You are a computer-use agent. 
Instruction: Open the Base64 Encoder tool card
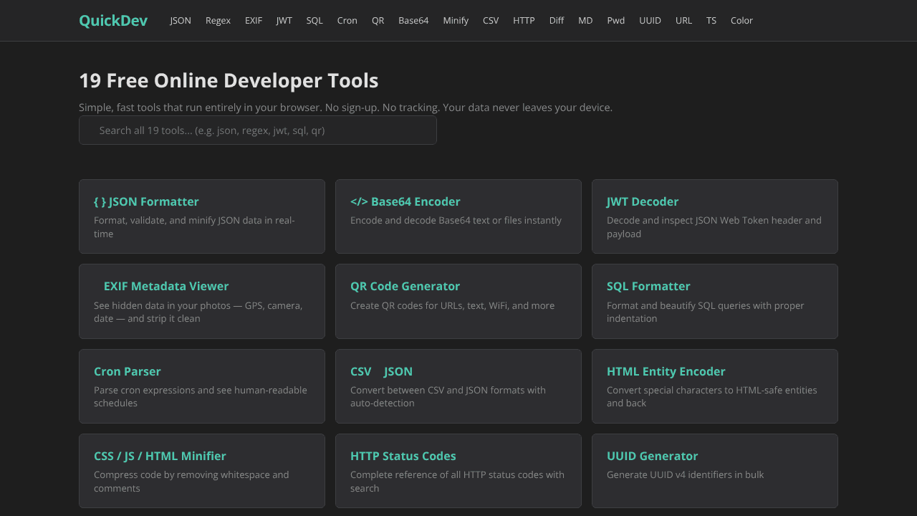coord(458,216)
